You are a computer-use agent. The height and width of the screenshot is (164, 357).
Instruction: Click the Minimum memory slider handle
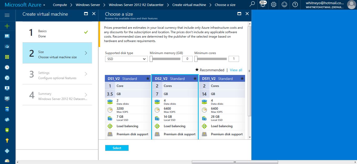151,59
